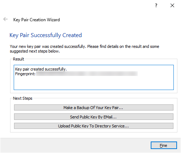181x153 pixels.
Task: Click Make a Backup Of Your Key Pair
Action: coord(94,108)
